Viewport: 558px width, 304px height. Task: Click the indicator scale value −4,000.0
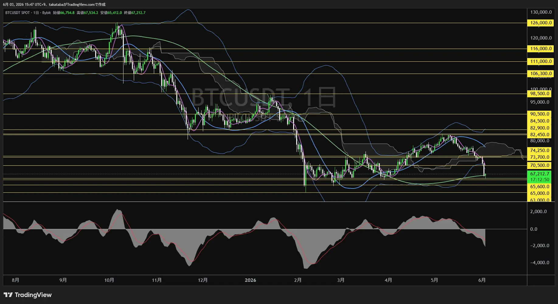point(540,263)
